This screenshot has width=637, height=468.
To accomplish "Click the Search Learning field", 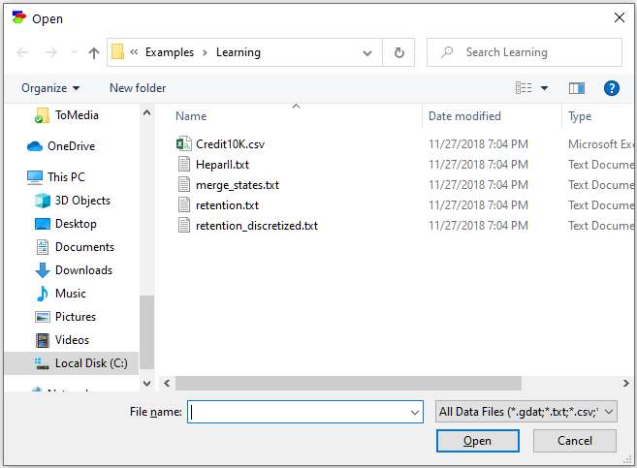I will point(525,52).
